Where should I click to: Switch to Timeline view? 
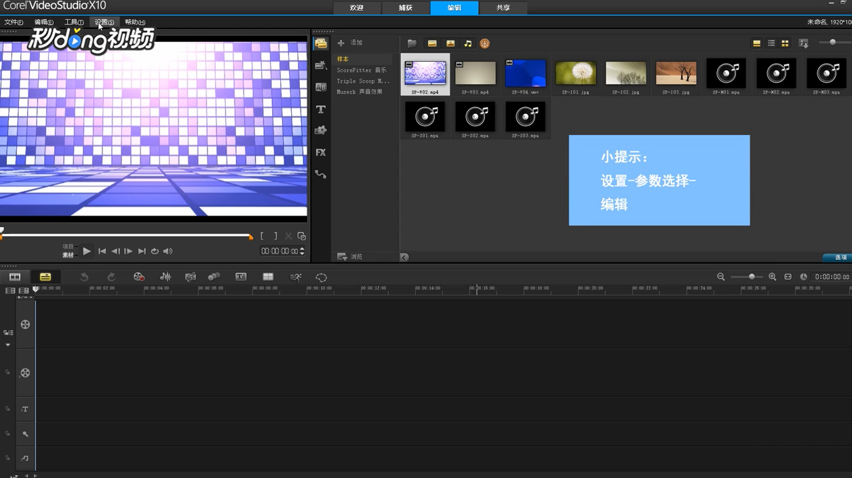click(x=45, y=277)
